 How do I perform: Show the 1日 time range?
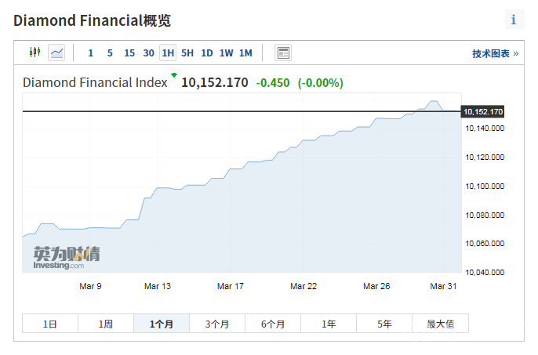point(50,324)
